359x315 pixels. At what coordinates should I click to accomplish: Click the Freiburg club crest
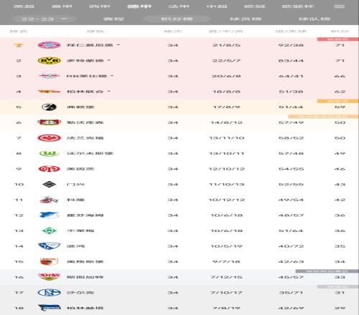pos(49,107)
